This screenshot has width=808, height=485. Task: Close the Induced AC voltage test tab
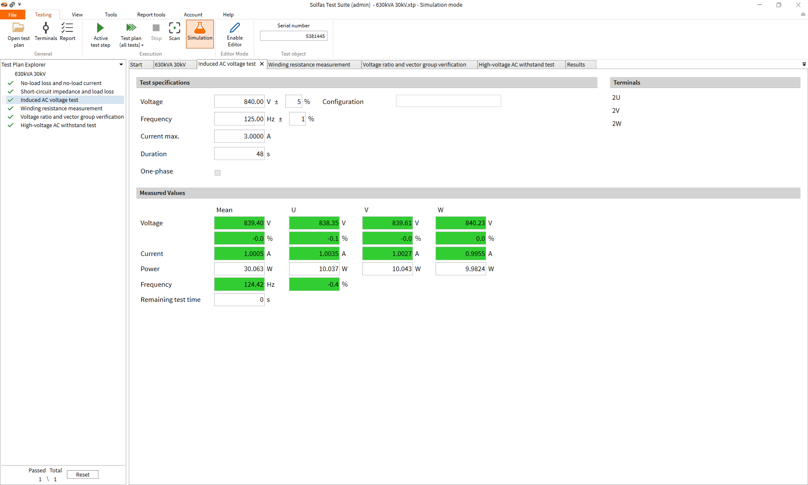(x=262, y=64)
